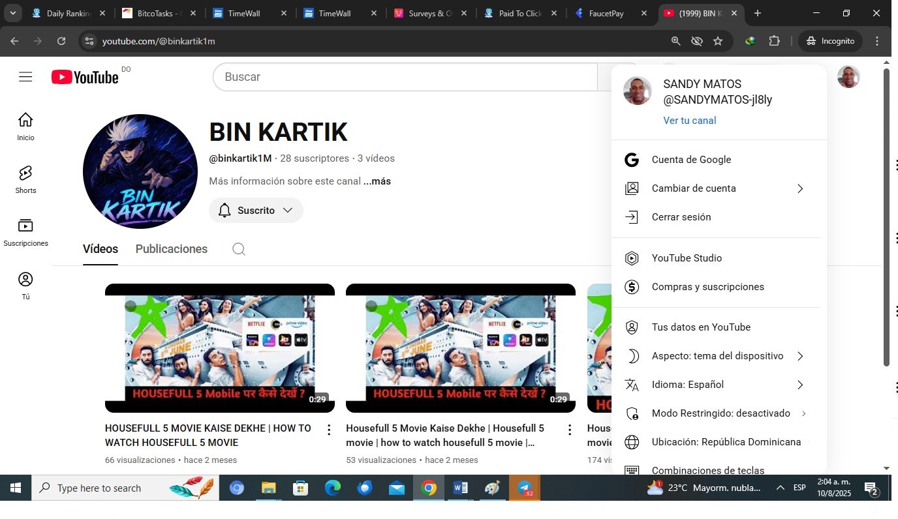898x519 pixels.
Task: Click the Buscar search field
Action: [x=405, y=77]
